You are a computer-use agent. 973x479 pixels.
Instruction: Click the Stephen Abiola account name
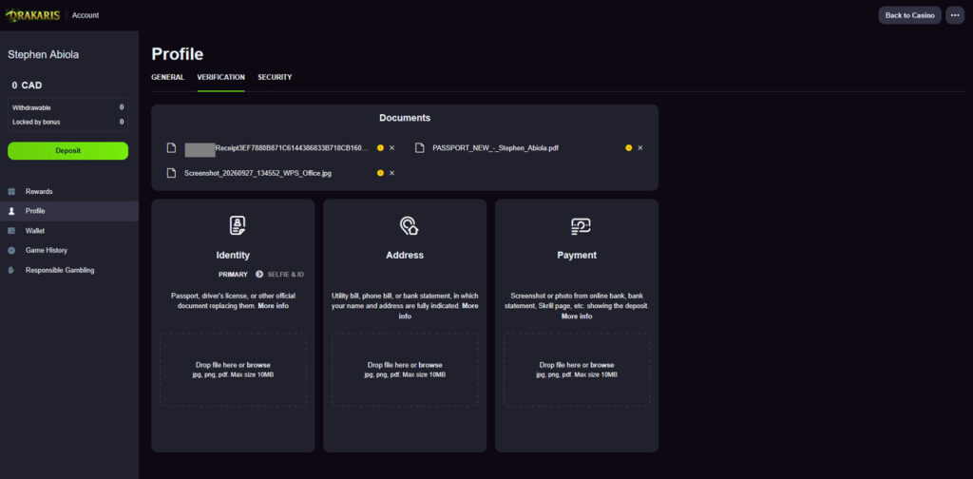tap(44, 54)
